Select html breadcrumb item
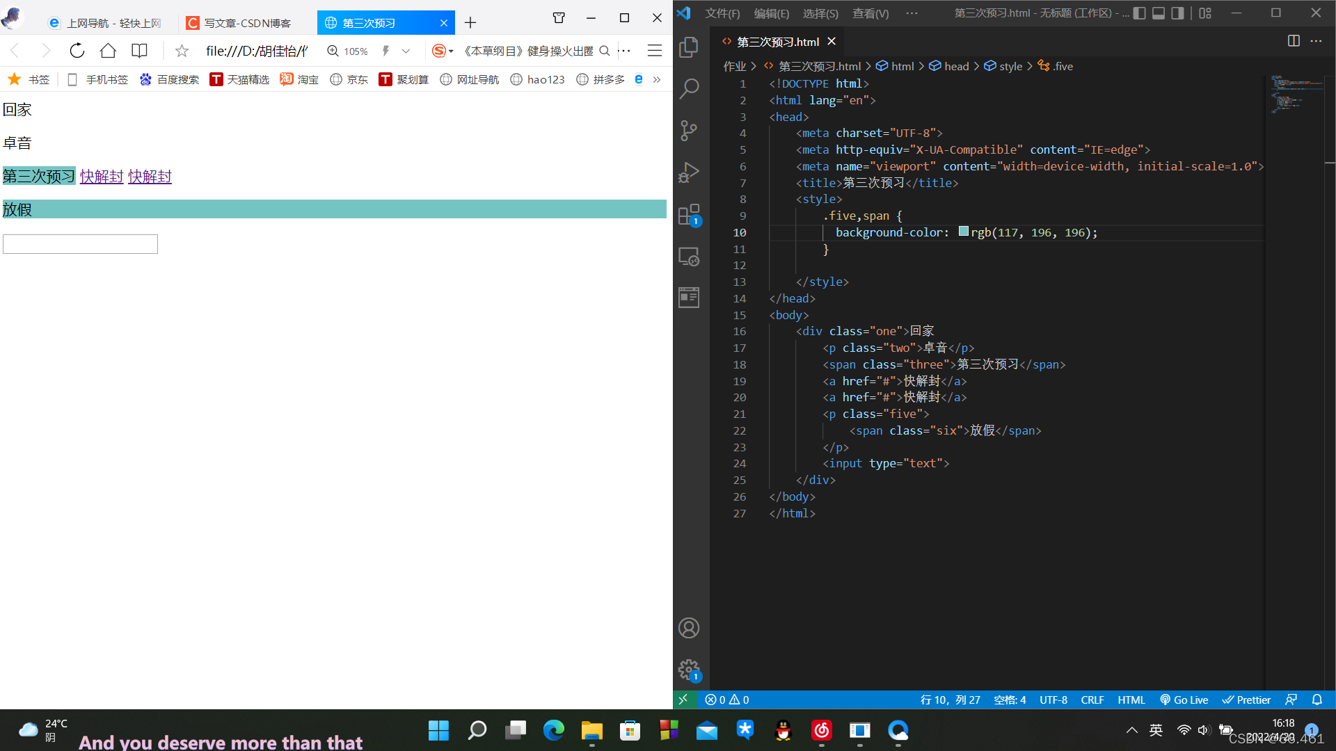 point(895,66)
